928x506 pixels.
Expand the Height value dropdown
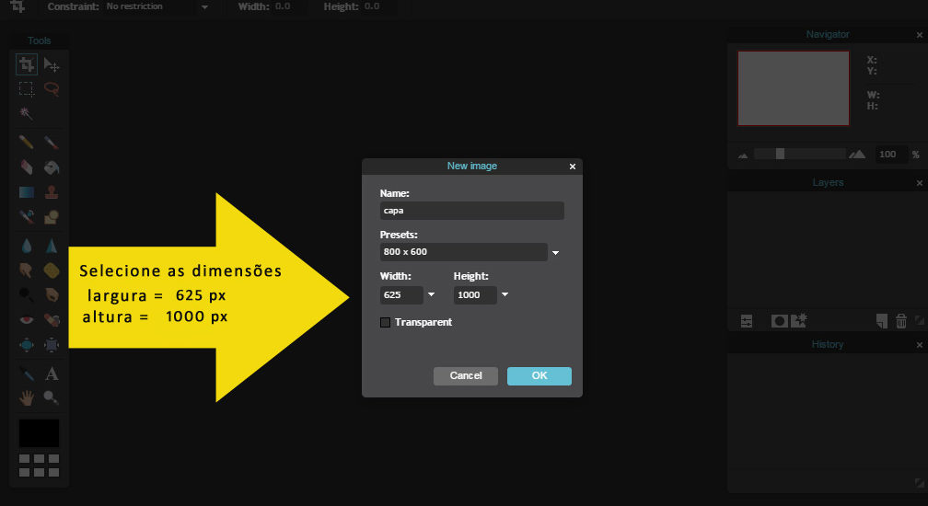505,295
